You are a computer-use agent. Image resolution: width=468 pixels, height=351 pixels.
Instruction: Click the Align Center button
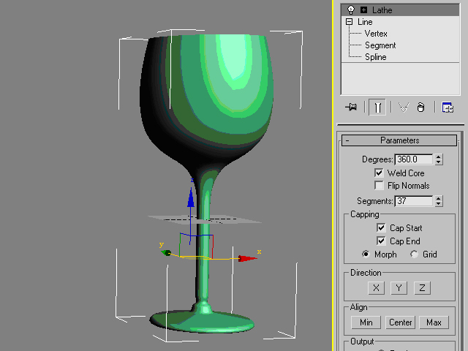click(x=401, y=322)
